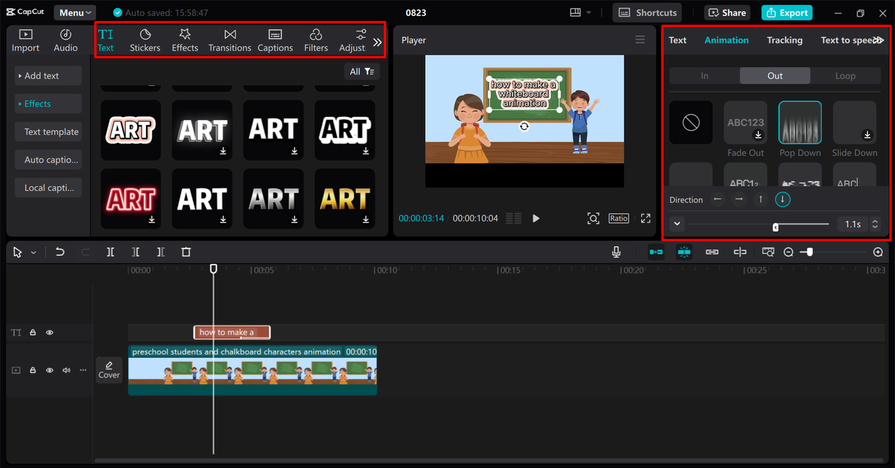Select the In animation tab
895x468 pixels.
[x=704, y=76]
